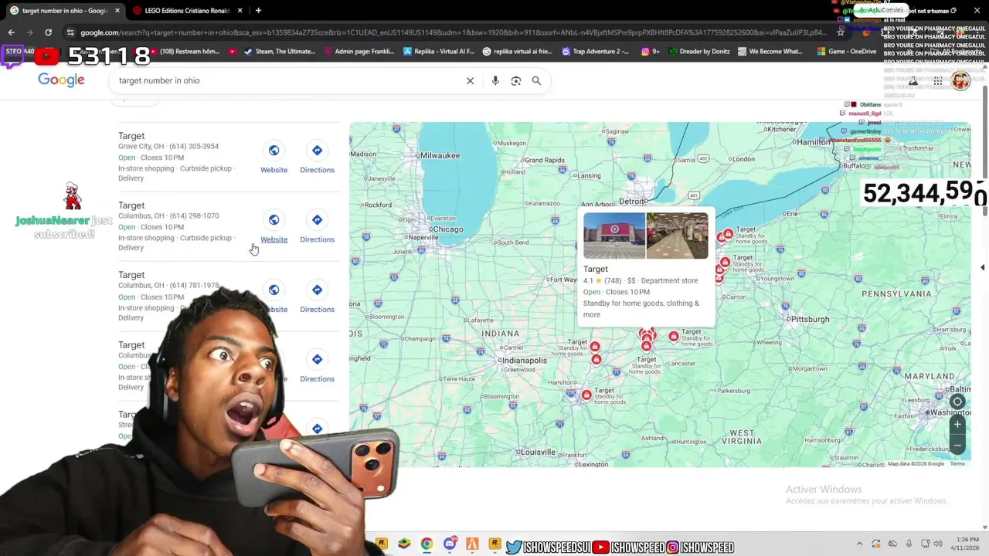The width and height of the screenshot is (989, 556).
Task: Open the Google account avatar
Action: click(960, 81)
